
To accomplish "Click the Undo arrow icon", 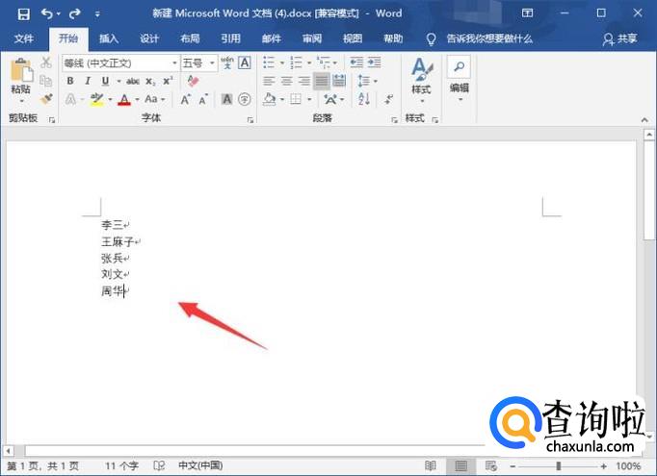I will coord(47,13).
